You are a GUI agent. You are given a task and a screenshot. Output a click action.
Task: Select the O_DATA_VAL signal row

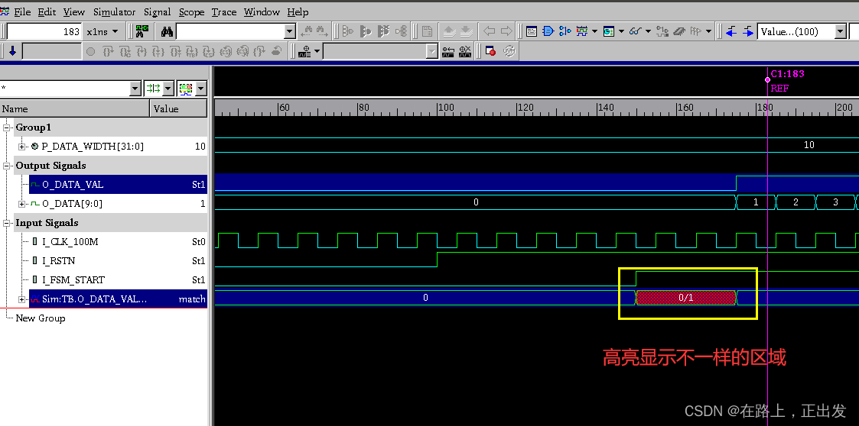point(118,184)
